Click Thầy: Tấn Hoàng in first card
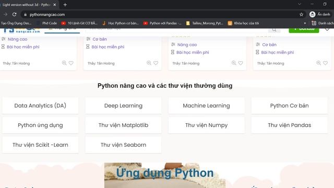Screen dimensions: 334x188 click(x=16, y=63)
